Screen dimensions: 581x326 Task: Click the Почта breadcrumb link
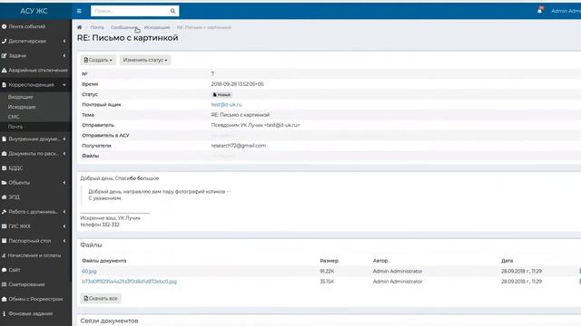pos(97,27)
